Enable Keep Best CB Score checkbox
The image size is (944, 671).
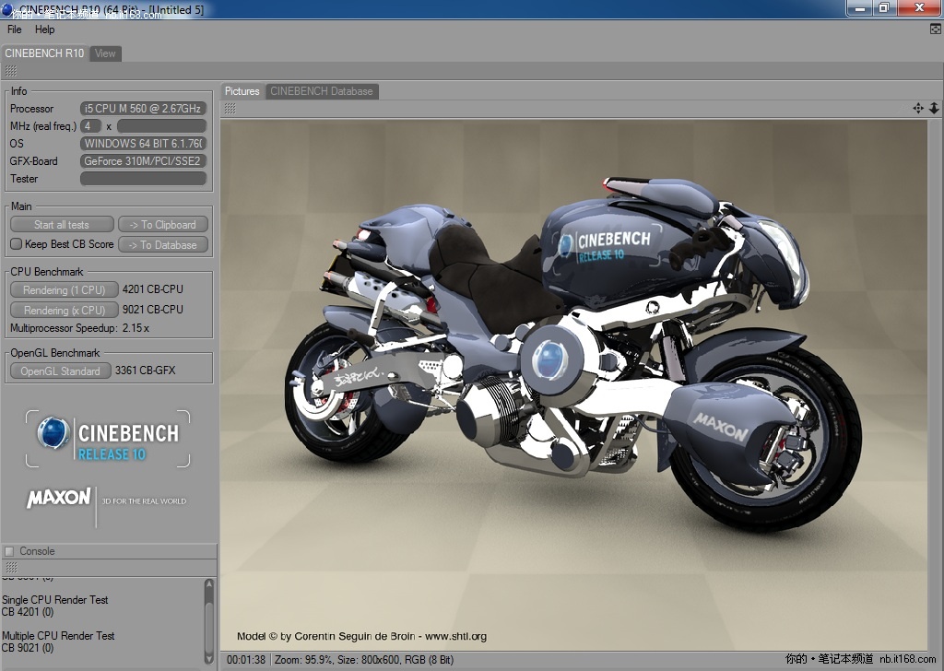point(16,244)
